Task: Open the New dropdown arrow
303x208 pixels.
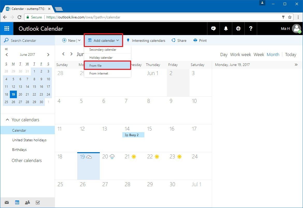Action: pyautogui.click(x=79, y=40)
